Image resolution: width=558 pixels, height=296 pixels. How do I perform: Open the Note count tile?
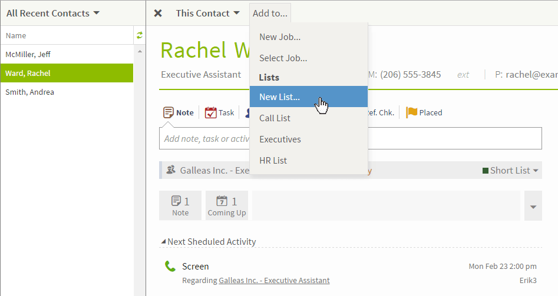(180, 206)
